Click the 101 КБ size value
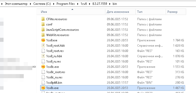196x93 pixels. (180, 61)
